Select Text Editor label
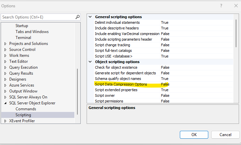Viewport: 241px width, 145px height. (x=19, y=61)
